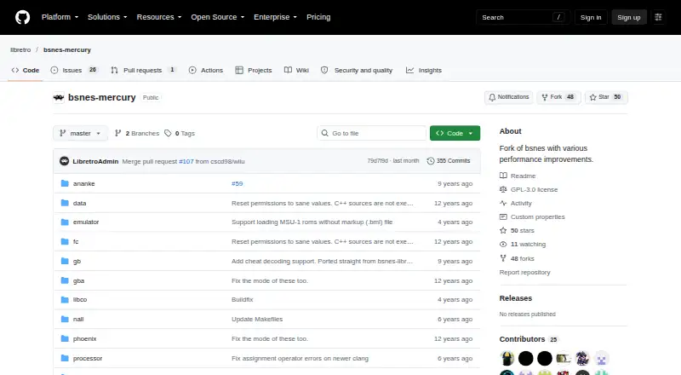Open the GitHub home logo
Image resolution: width=681 pixels, height=375 pixels.
pos(23,17)
